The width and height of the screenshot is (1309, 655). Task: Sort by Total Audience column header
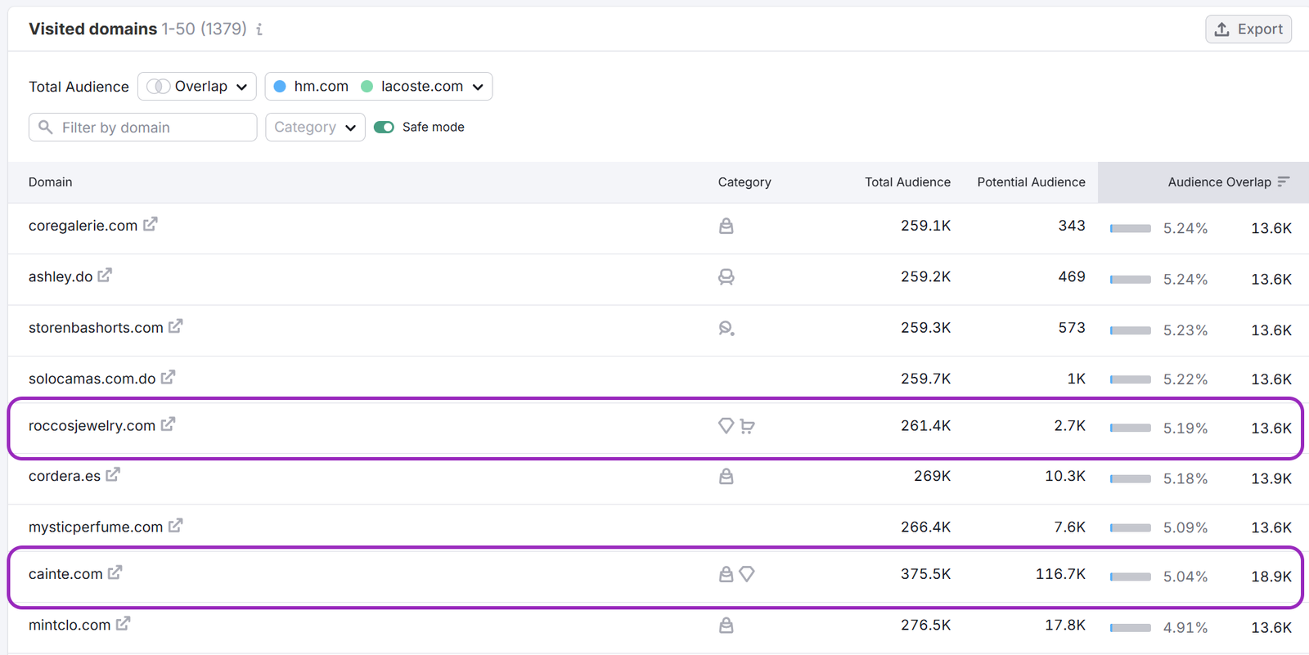(x=907, y=182)
